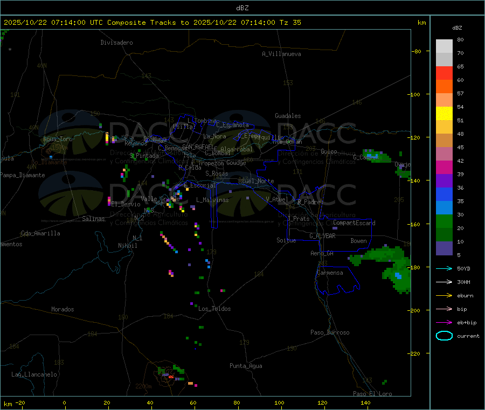Select the red 60-65 dBZ swatch
The height and width of the screenshot is (410, 485).
click(444, 73)
